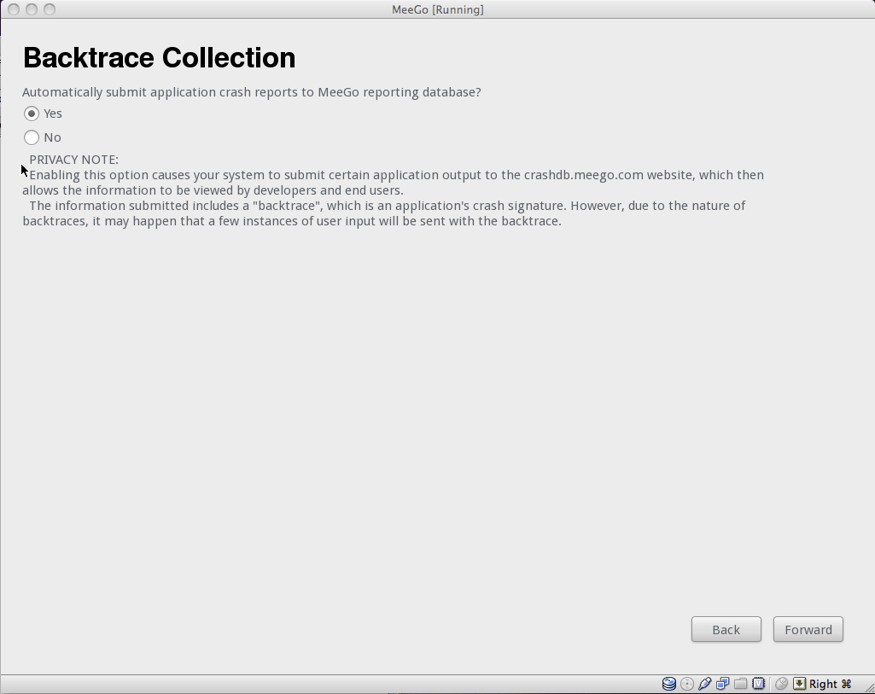Click the mouse integration status icon
The width and height of the screenshot is (875, 694).
781,684
